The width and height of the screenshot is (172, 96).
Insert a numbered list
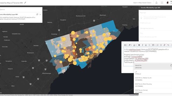[157, 45]
